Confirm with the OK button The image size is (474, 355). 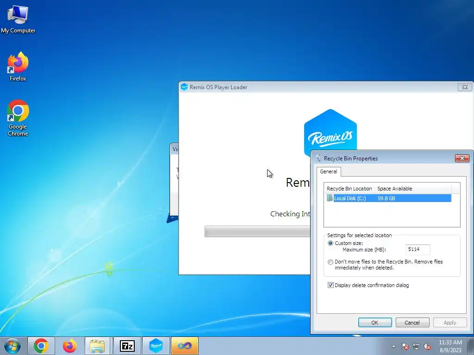tap(375, 322)
